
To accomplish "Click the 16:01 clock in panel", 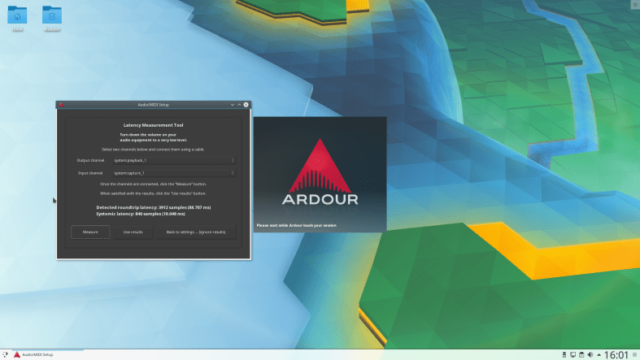I will click(x=617, y=354).
